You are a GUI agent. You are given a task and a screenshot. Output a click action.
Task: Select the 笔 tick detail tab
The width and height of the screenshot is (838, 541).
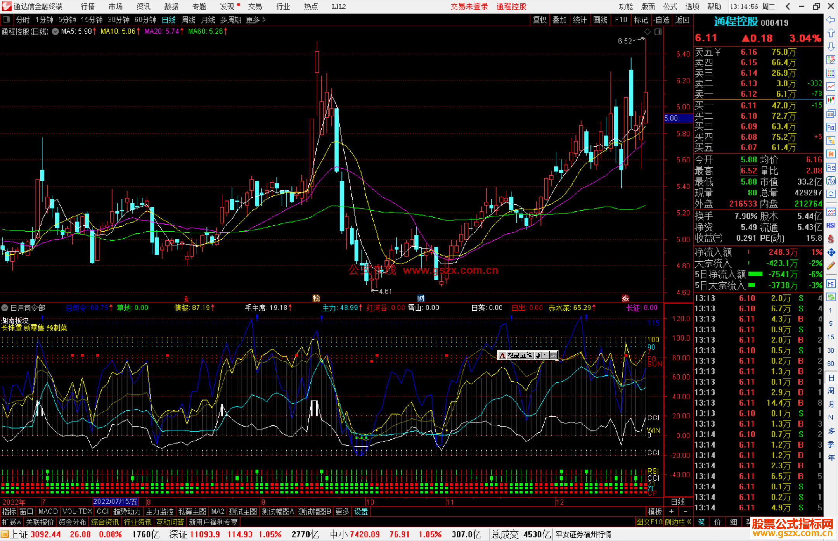click(x=701, y=522)
